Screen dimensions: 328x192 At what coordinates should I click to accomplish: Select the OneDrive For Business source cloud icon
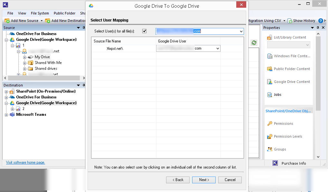(x=12, y=34)
